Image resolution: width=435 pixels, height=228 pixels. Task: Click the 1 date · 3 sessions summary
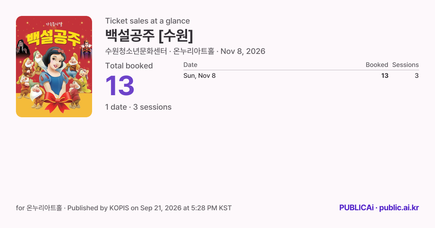(x=138, y=107)
